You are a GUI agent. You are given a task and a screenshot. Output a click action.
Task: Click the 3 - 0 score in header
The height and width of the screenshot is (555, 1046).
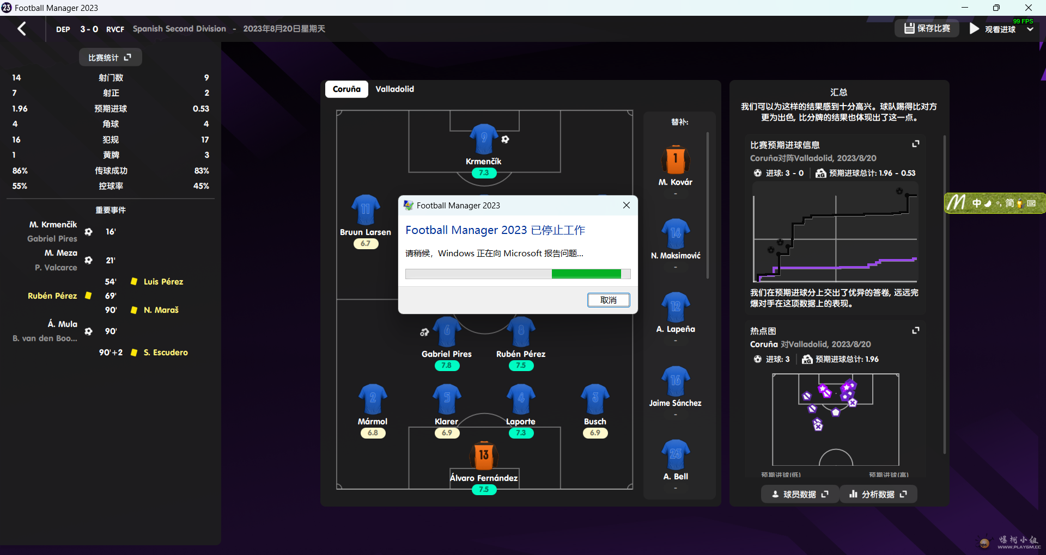pyautogui.click(x=89, y=29)
